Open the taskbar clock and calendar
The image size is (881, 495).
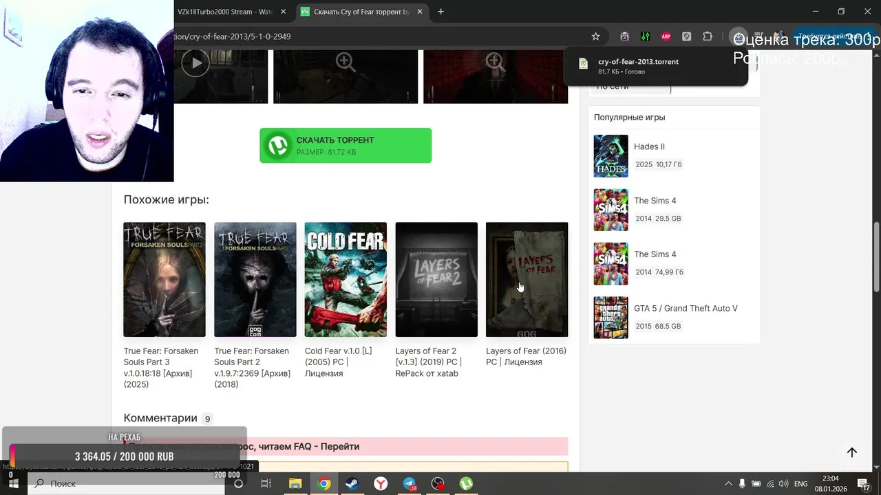831,484
